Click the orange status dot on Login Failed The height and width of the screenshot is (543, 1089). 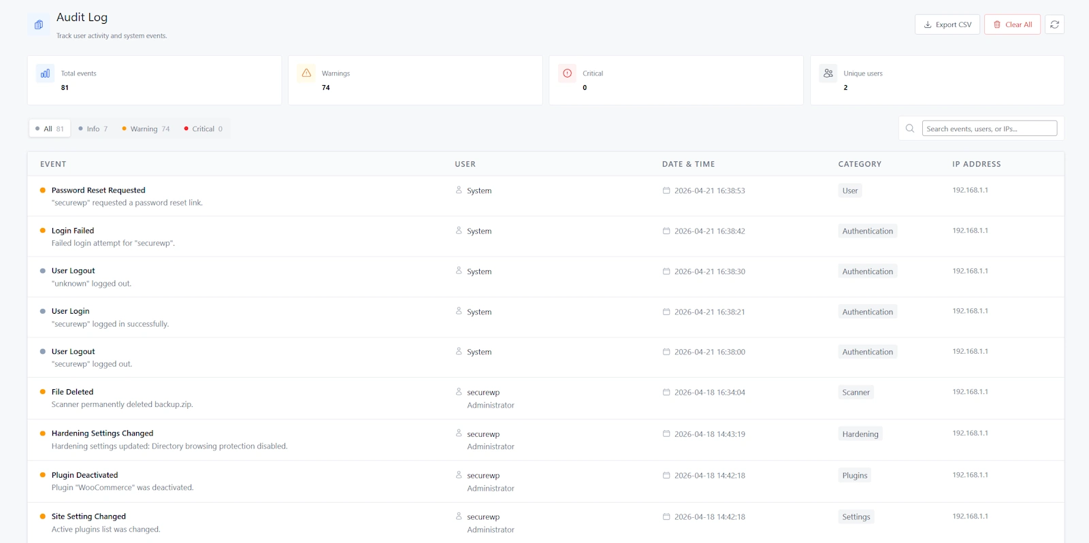click(x=43, y=231)
